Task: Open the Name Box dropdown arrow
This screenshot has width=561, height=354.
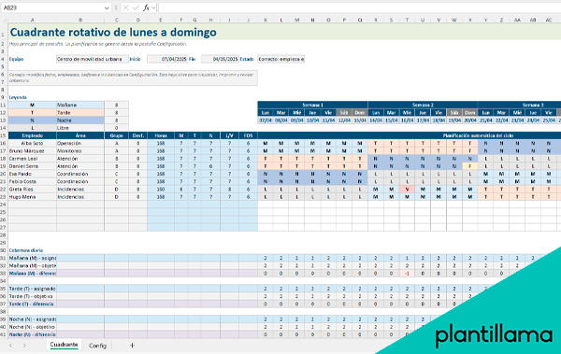Action: click(x=107, y=7)
